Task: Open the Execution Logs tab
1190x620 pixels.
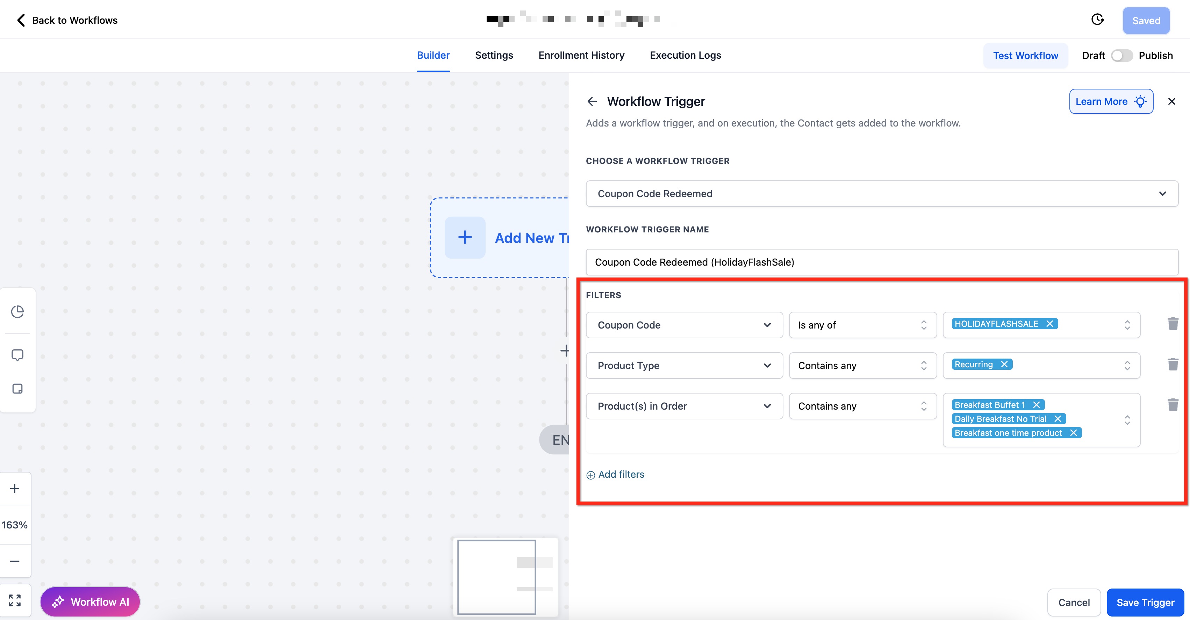Action: coord(685,56)
